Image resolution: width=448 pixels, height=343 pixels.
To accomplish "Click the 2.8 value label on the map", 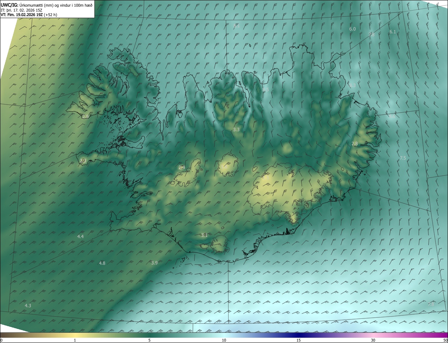I will click(355, 144).
